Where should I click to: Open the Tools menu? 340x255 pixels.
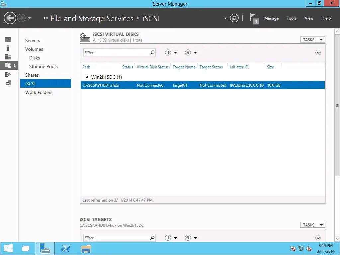(x=292, y=18)
